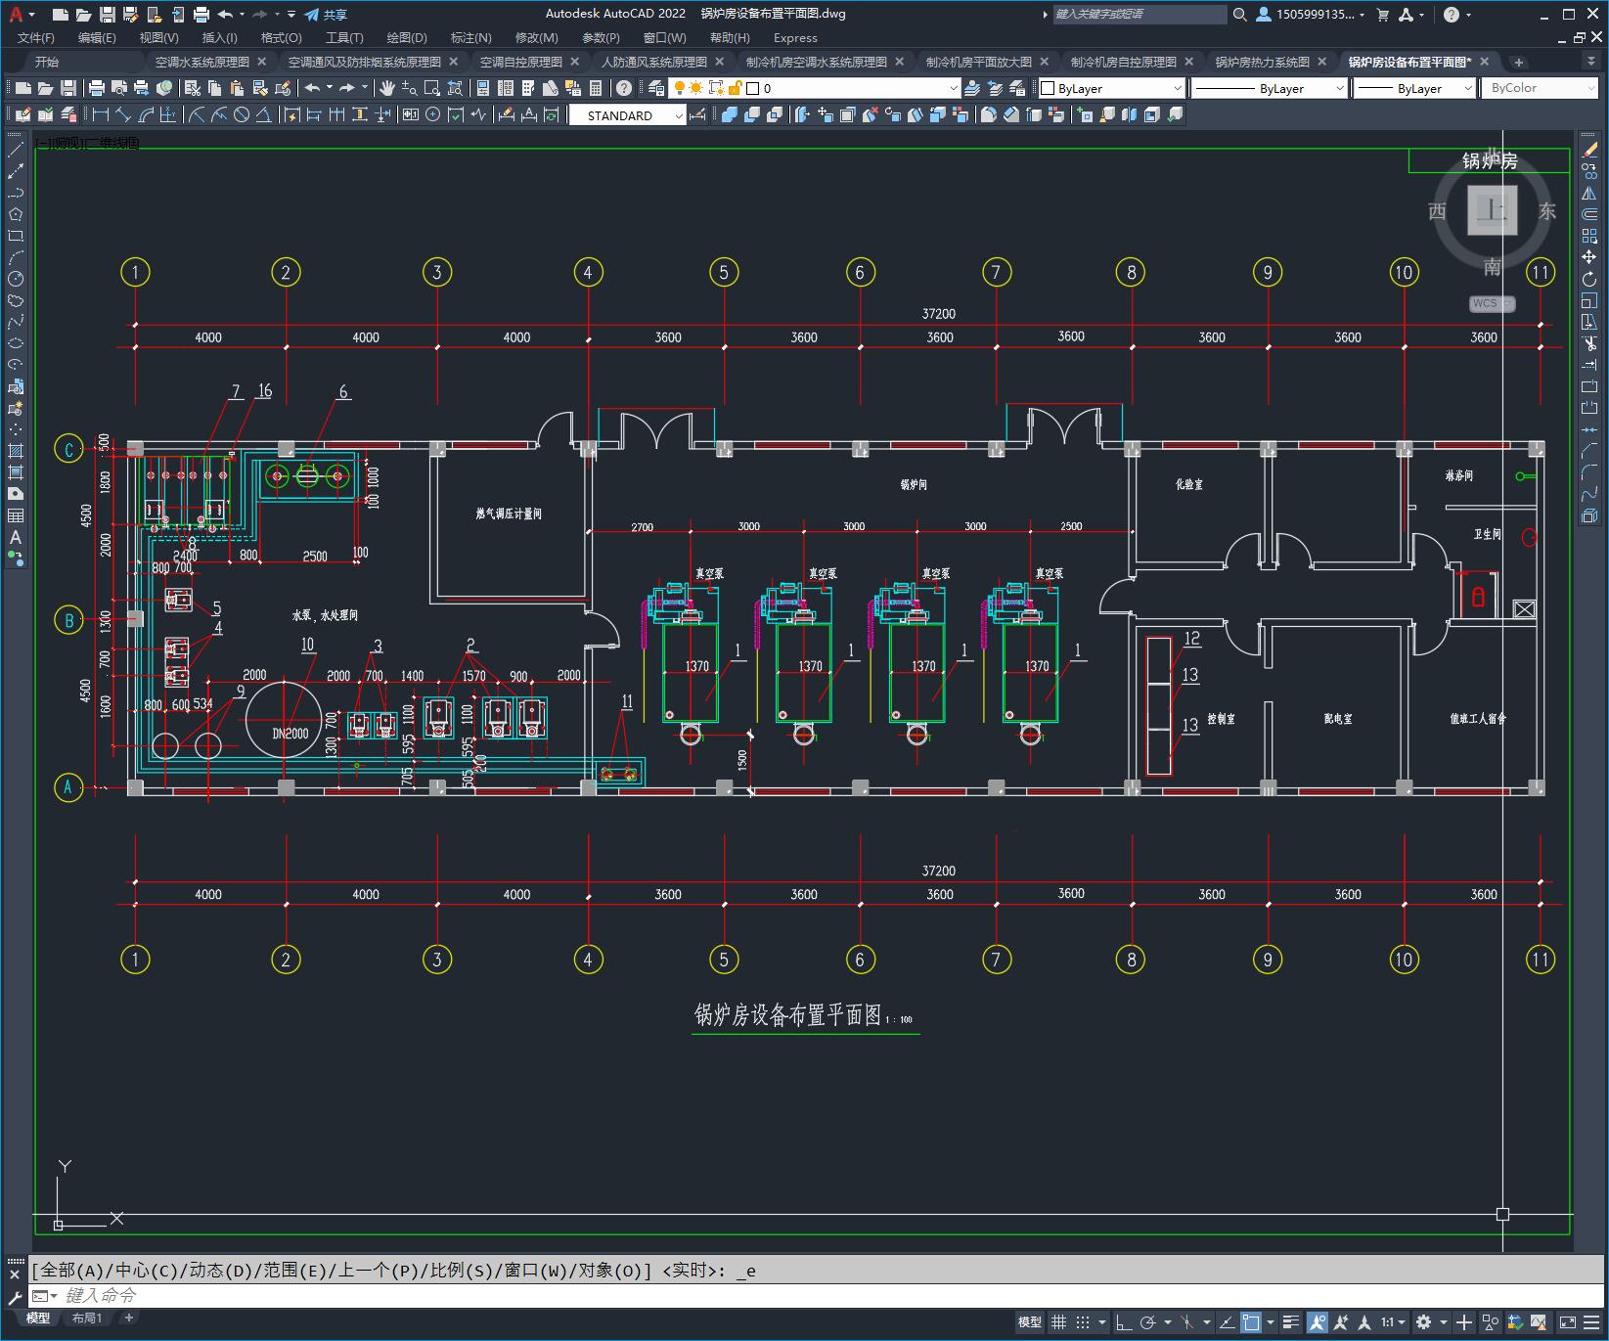
Task: Select the Multiline Text tool (A)
Action: pos(16,537)
